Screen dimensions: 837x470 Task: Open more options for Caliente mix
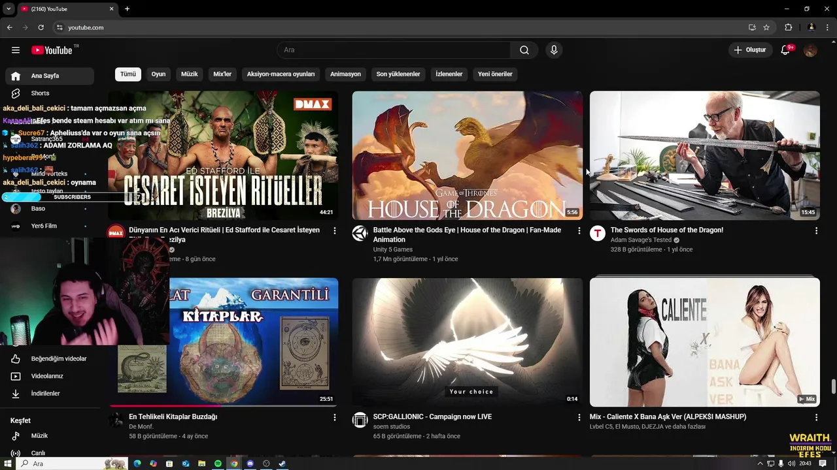[x=816, y=418]
